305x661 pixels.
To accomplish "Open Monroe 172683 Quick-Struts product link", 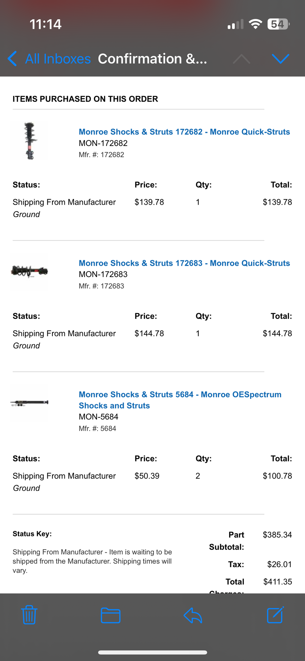I will (x=184, y=263).
